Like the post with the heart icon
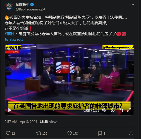Viewport: 141px width, 139px height. (70, 133)
